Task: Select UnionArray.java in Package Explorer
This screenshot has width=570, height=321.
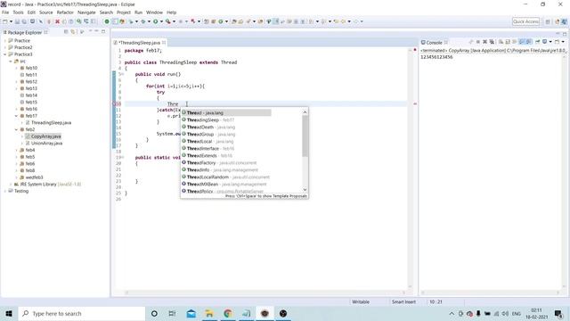Action: coord(46,143)
